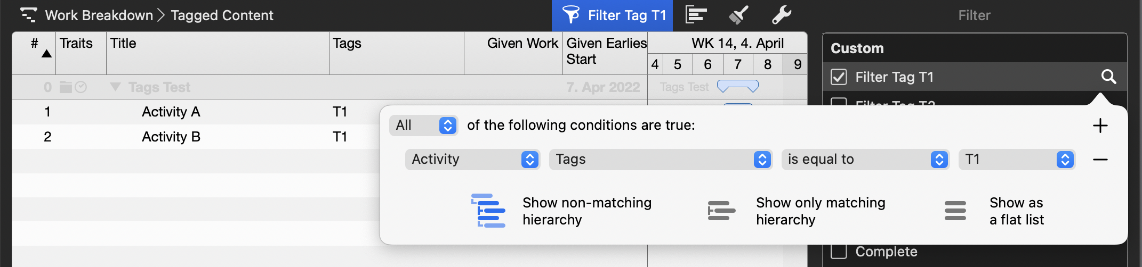Open the Tags field dropdown
The width and height of the screenshot is (1142, 267).
click(661, 160)
